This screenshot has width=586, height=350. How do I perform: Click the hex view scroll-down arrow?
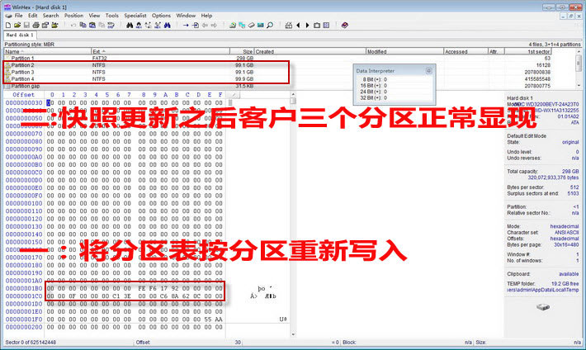pos(293,334)
